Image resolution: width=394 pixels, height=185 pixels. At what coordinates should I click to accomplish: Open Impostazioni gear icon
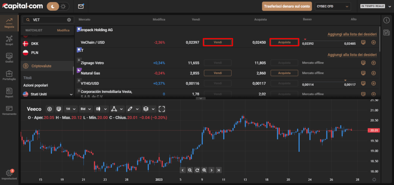point(9,173)
